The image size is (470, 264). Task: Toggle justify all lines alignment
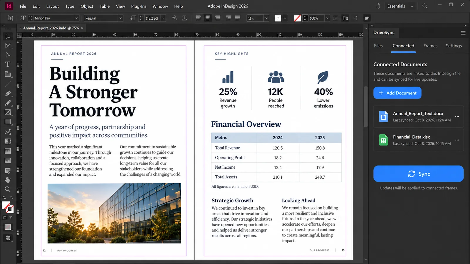click(238, 18)
